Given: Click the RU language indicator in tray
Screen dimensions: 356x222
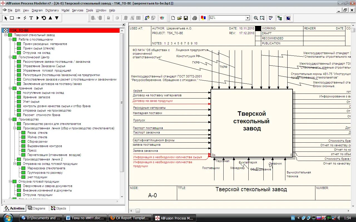Looking at the screenshot, I should (x=293, y=218).
